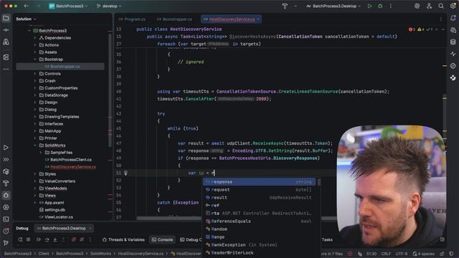Screen dimensions: 459x258
Task: Collapse the Bootstrap folder
Action: coord(35,59)
